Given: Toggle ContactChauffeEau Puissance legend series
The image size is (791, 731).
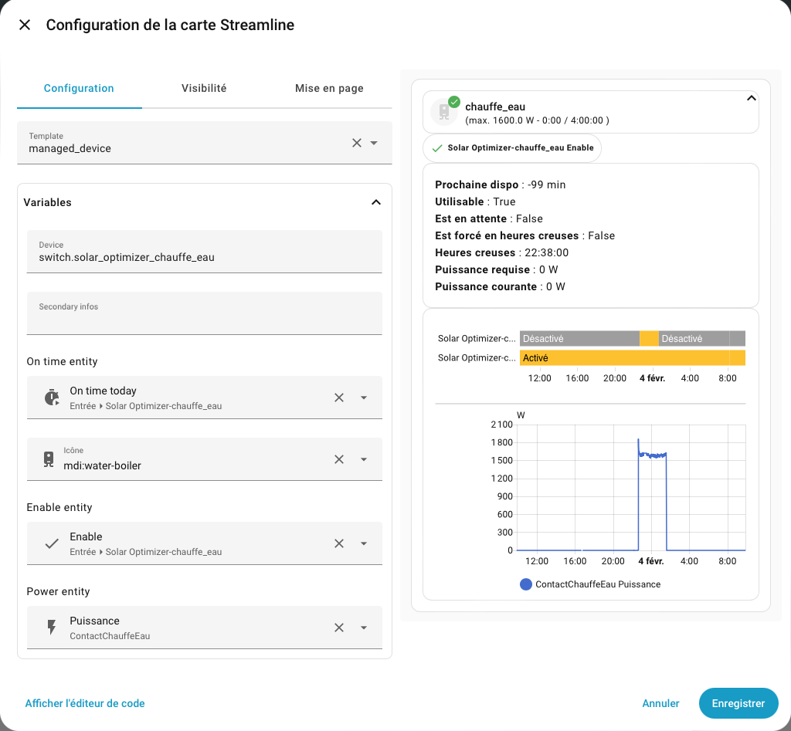Looking at the screenshot, I should tap(591, 584).
